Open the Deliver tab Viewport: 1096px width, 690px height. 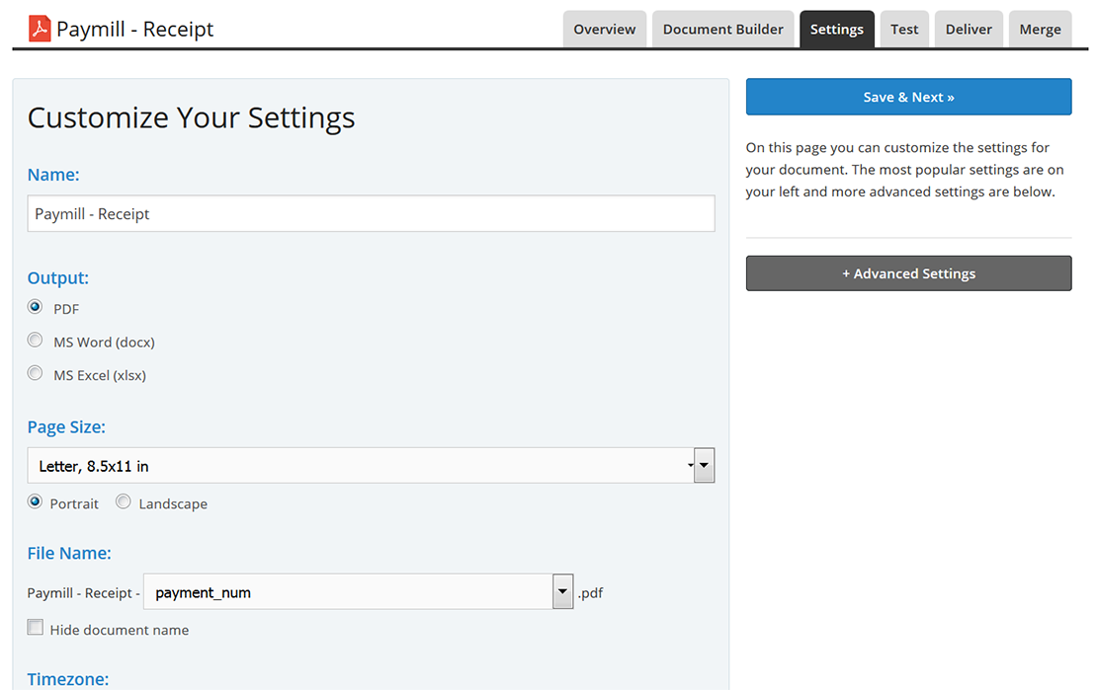968,30
